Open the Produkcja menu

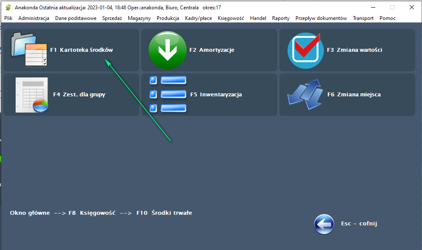[168, 18]
